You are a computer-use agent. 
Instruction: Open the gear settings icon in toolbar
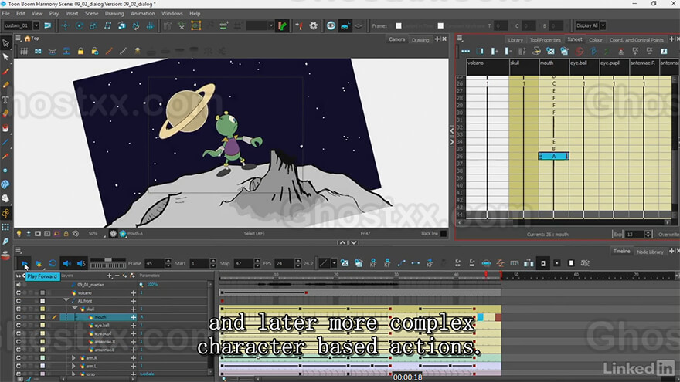tap(314, 26)
